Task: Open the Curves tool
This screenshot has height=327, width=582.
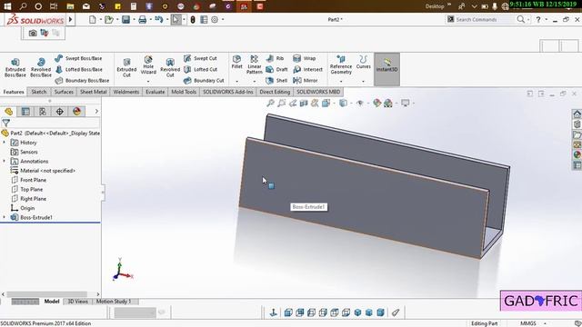Action: [364, 63]
